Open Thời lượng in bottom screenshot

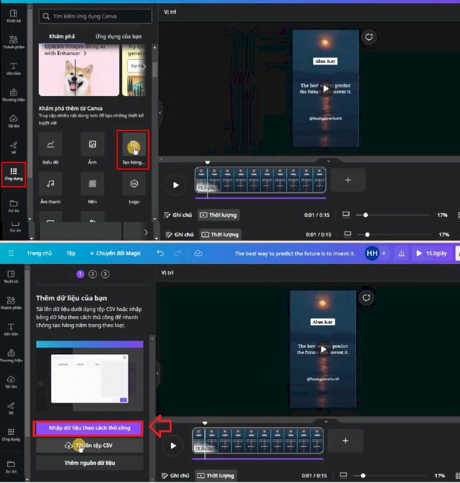(217, 475)
